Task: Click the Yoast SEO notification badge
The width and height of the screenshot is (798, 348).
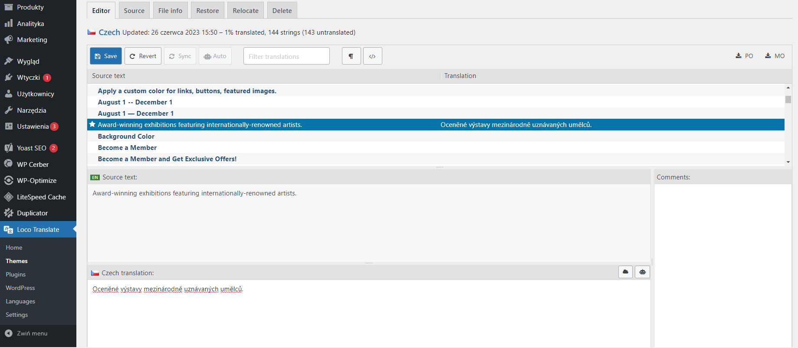Action: [x=53, y=148]
